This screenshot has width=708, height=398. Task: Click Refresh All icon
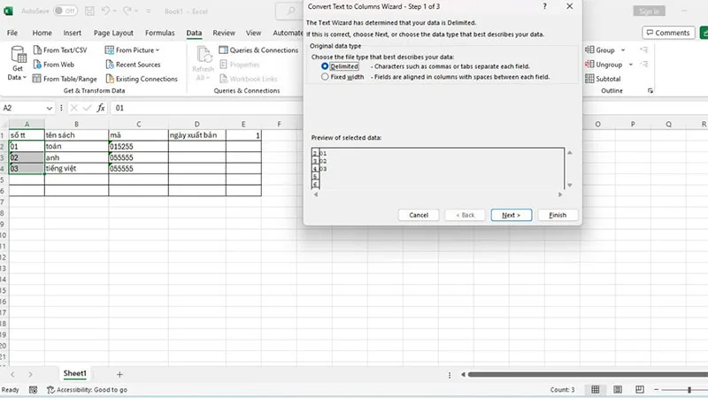pyautogui.click(x=204, y=55)
